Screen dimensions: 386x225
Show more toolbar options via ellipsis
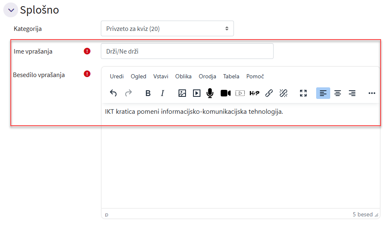click(x=372, y=93)
